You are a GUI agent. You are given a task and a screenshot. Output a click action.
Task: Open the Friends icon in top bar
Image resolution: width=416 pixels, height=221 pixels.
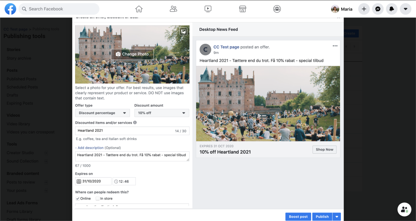point(173,9)
